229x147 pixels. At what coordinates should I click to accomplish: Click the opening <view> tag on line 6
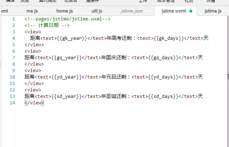(33, 51)
